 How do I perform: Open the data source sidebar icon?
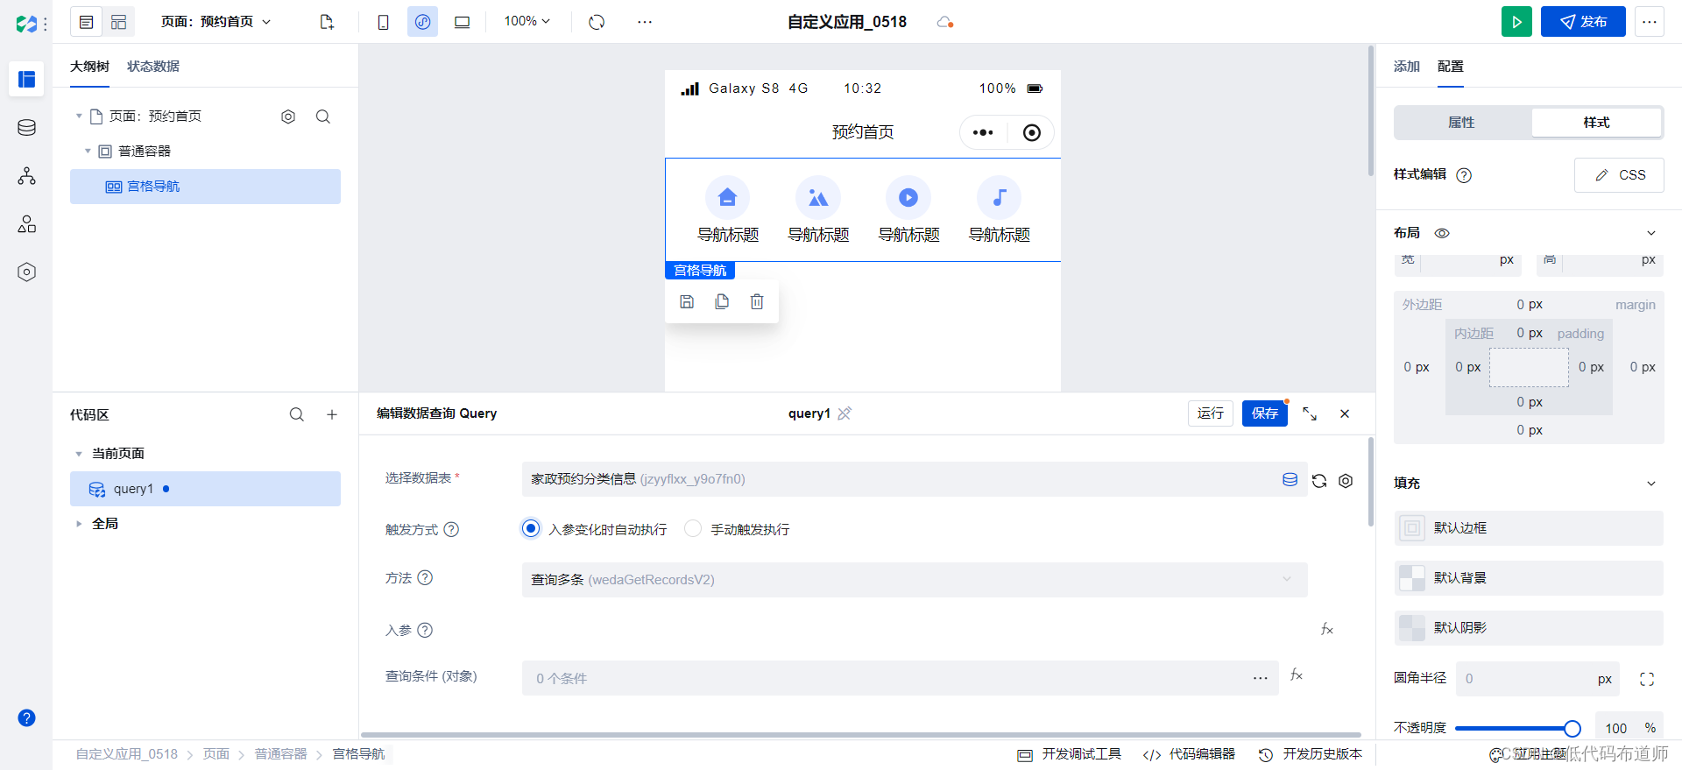(26, 128)
